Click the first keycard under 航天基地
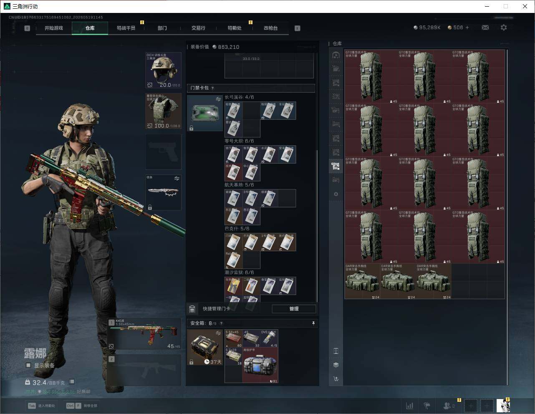Screen dimensions: 535x414 point(233,198)
